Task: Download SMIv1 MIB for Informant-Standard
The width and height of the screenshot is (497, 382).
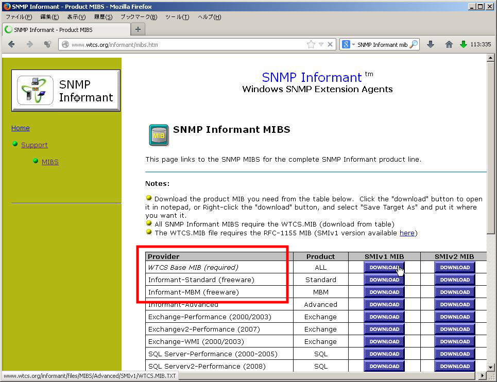Action: (x=384, y=280)
